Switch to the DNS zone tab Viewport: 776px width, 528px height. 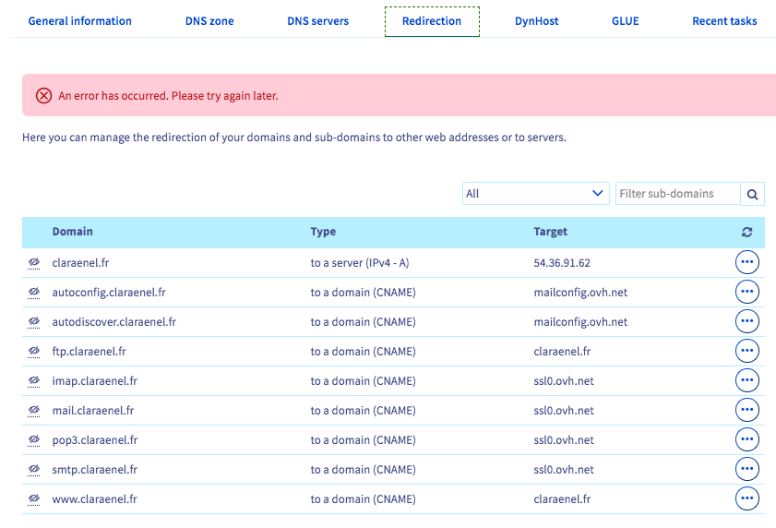tap(209, 21)
